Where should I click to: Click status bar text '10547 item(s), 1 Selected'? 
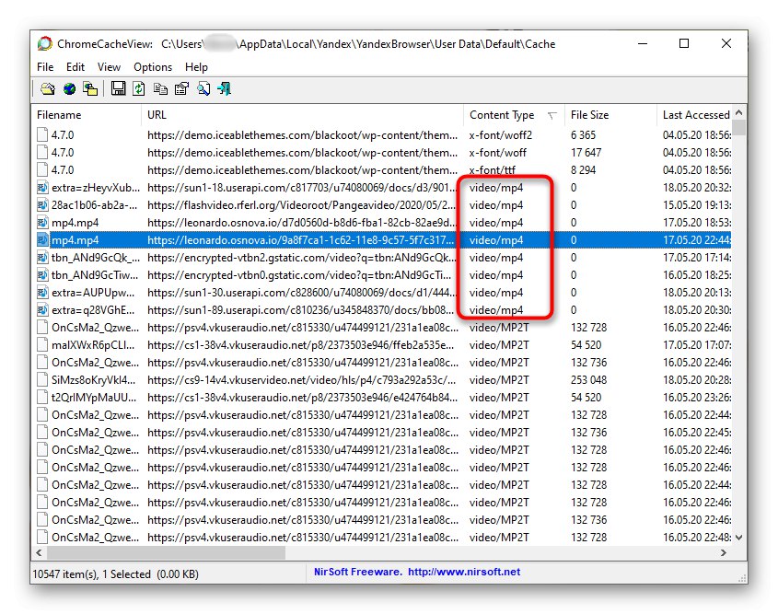(92, 574)
